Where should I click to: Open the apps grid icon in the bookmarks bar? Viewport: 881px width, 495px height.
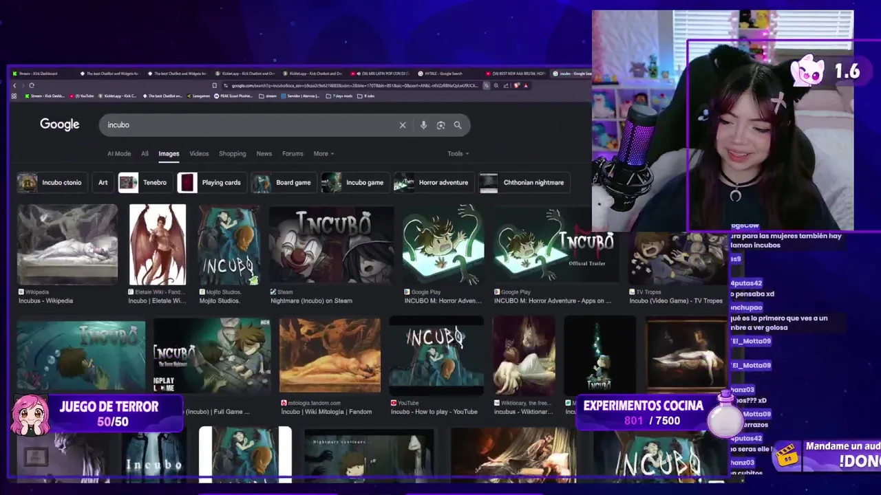pos(14,96)
